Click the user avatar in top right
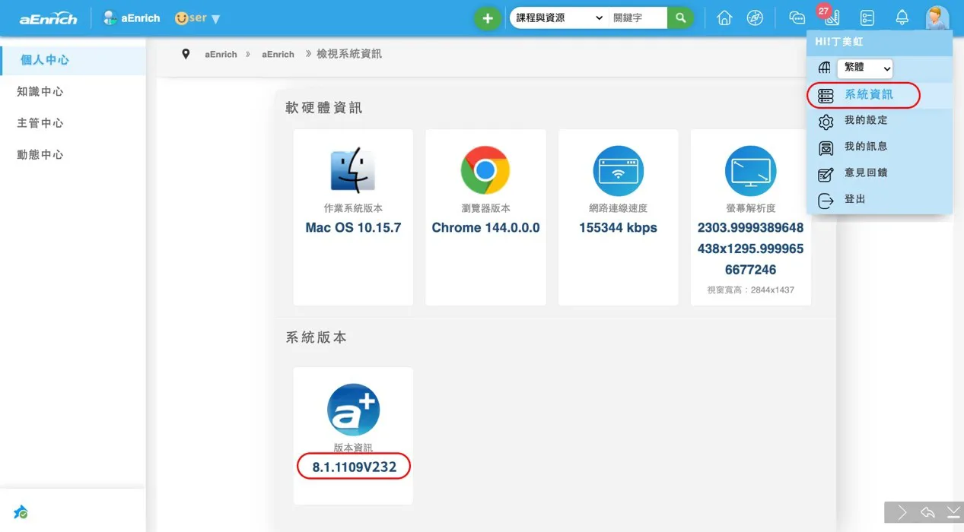Screen dimensions: 964x532 click(x=937, y=17)
